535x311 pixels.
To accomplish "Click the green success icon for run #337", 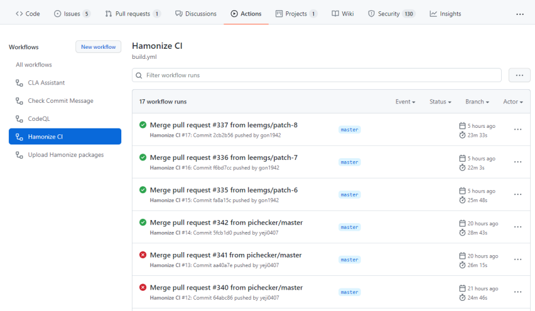I will 143,125.
